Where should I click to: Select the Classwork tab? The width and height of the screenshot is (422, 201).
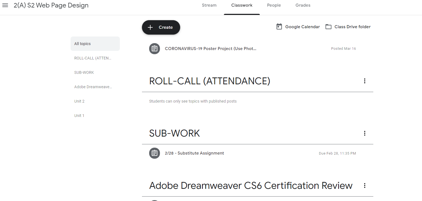[x=242, y=5]
